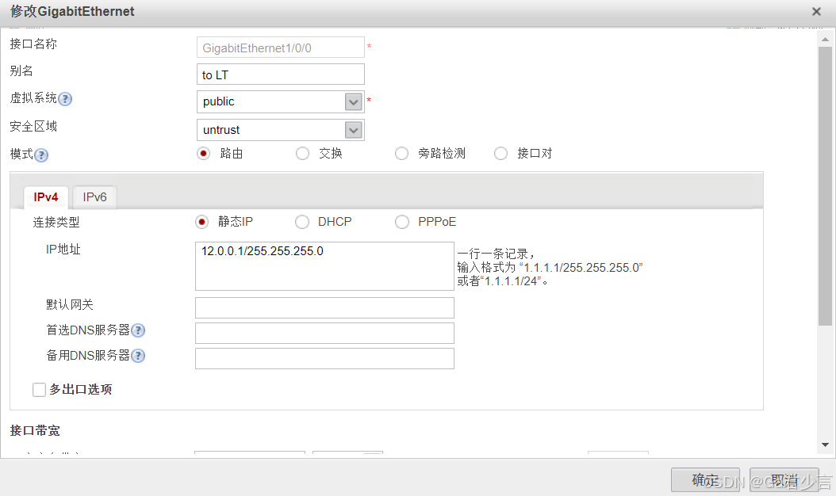This screenshot has height=496, width=836.
Task: Click the 备用DNS服务器 input field
Action: (x=324, y=359)
